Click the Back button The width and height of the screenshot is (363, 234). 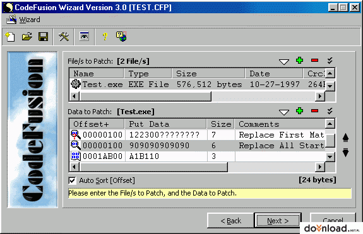[231, 221]
